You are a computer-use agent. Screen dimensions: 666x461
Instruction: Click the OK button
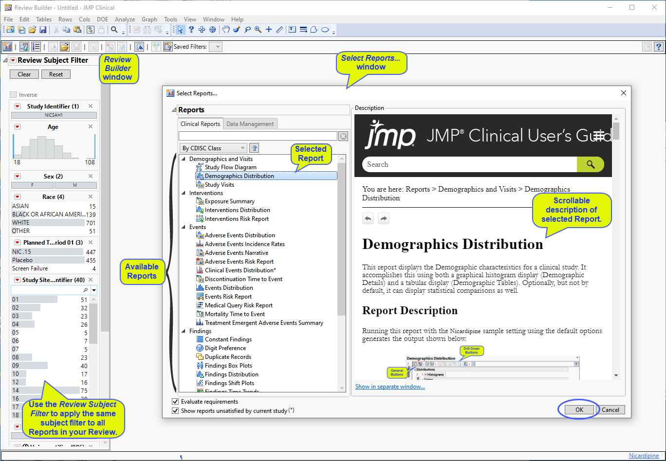point(579,409)
